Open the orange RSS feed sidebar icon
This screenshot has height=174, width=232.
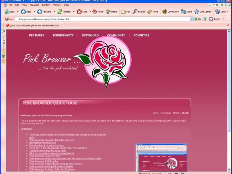point(3,61)
